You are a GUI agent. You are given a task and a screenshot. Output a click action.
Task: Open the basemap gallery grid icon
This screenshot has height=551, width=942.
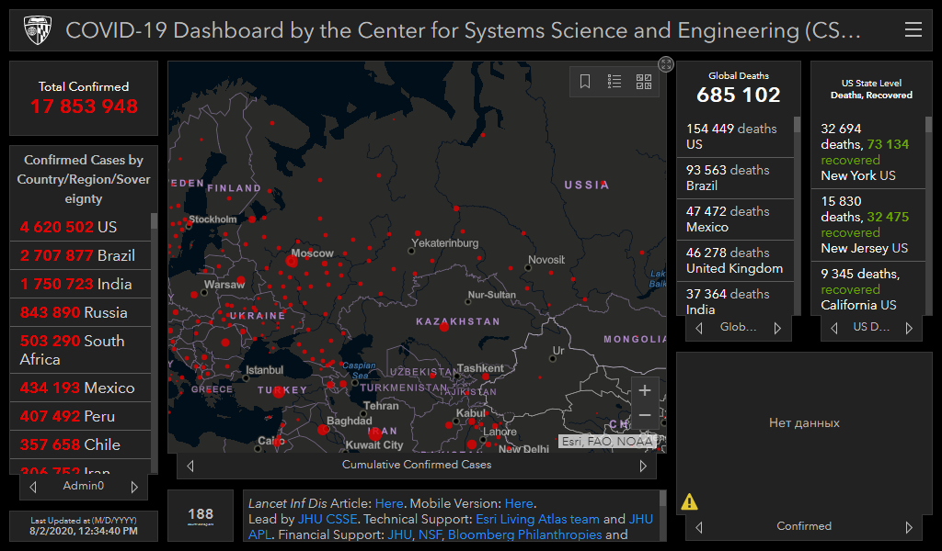(644, 82)
